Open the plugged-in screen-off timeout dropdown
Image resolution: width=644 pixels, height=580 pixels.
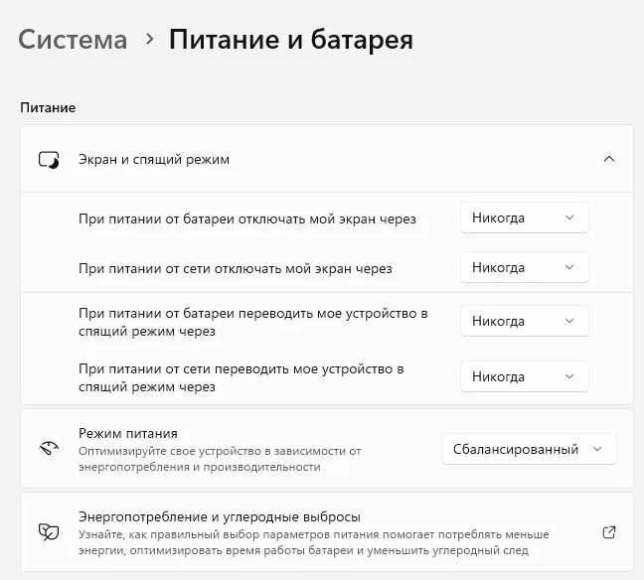(524, 267)
